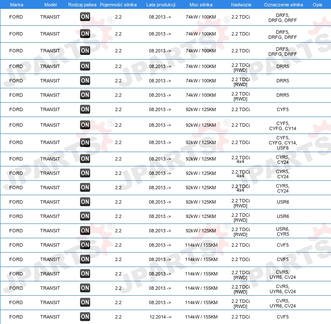Click '92kW / 125KM' in the USF6 row

201,143
